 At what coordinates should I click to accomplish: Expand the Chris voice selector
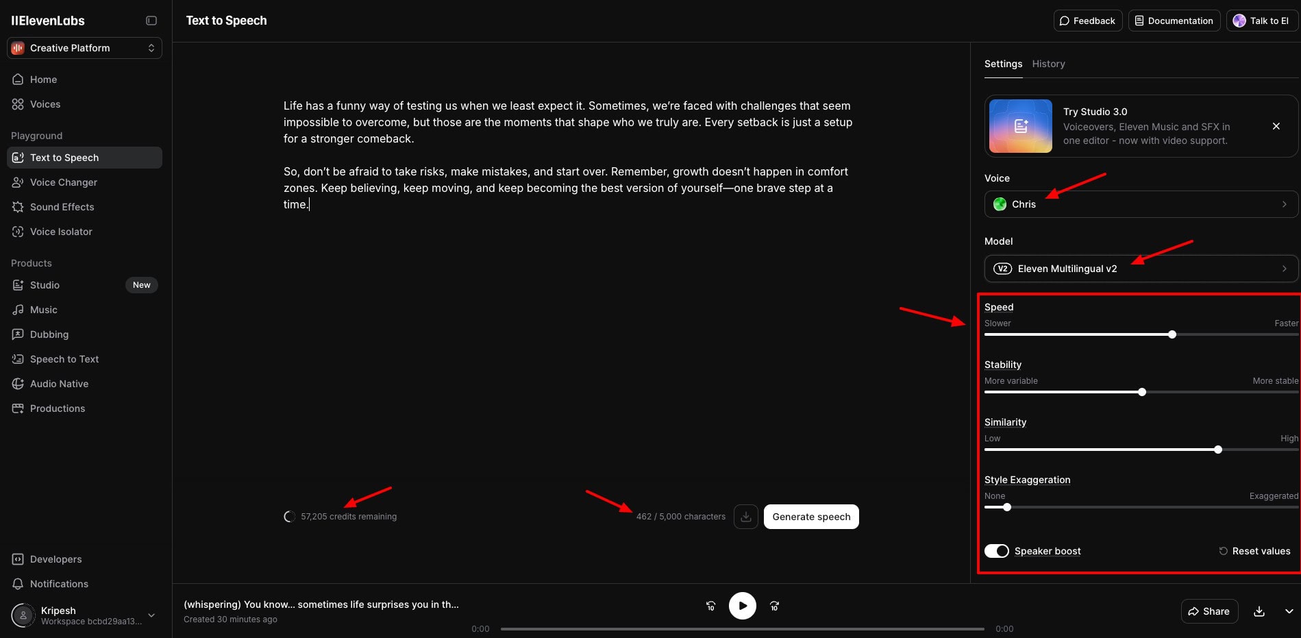(1141, 204)
